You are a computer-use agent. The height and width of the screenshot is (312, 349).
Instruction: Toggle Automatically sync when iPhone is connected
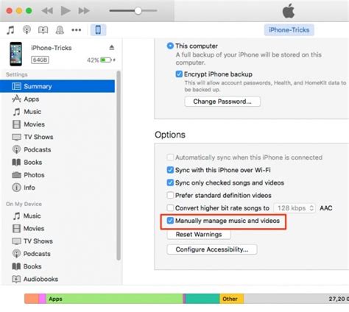pyautogui.click(x=170, y=157)
